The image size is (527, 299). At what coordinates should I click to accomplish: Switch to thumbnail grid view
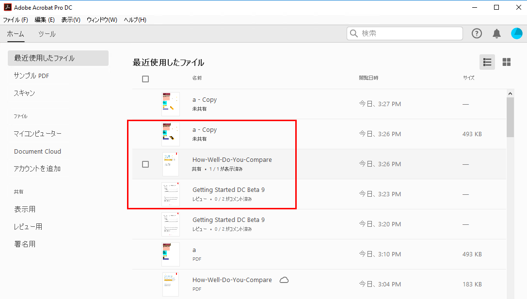[x=507, y=62]
